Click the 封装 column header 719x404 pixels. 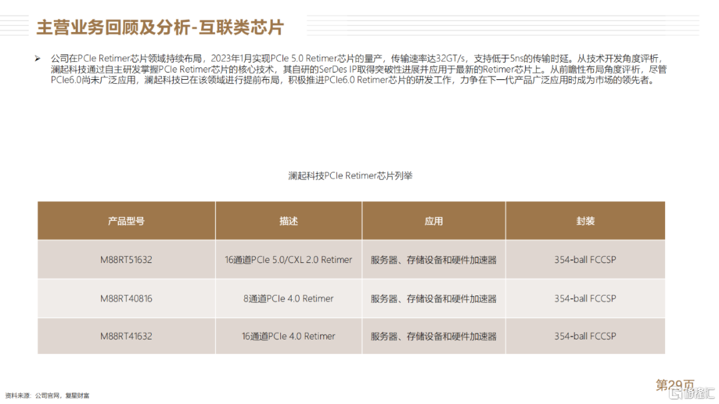pos(585,221)
